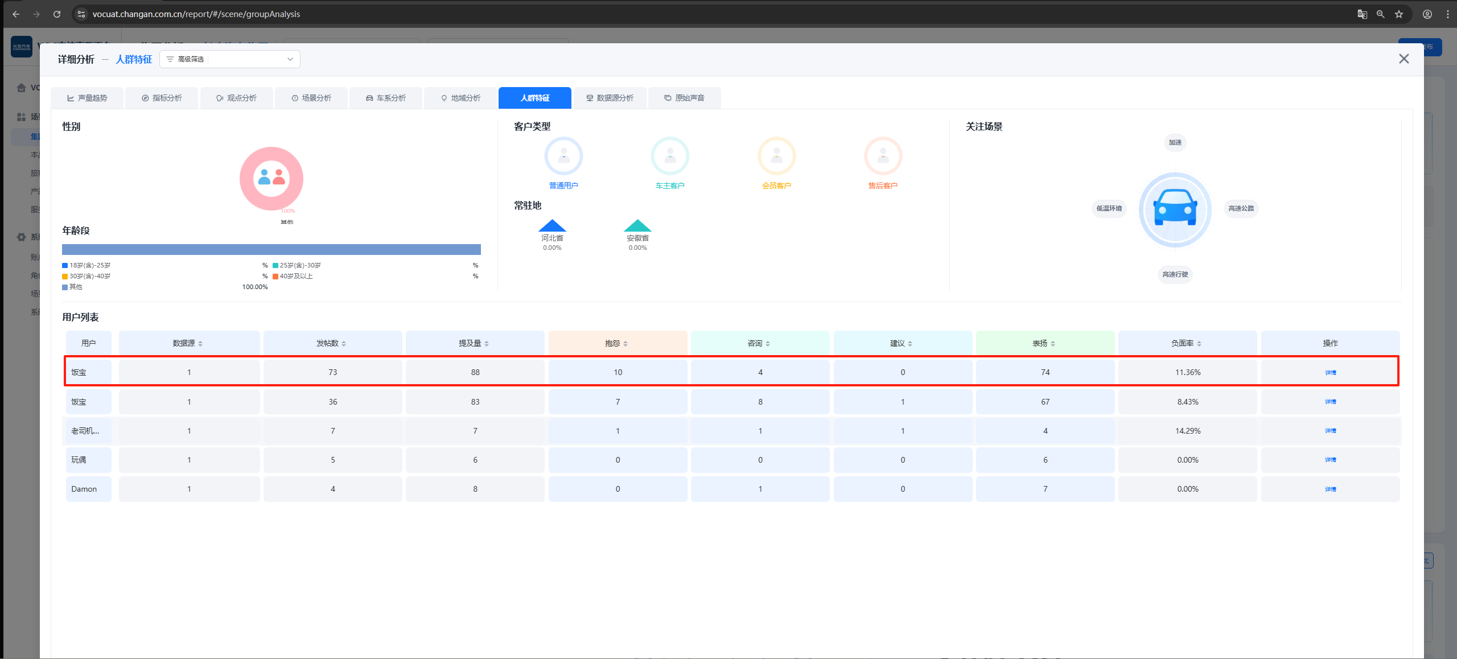Sort table by 负面率 column
This screenshot has height=659, width=1457.
pyautogui.click(x=1199, y=344)
